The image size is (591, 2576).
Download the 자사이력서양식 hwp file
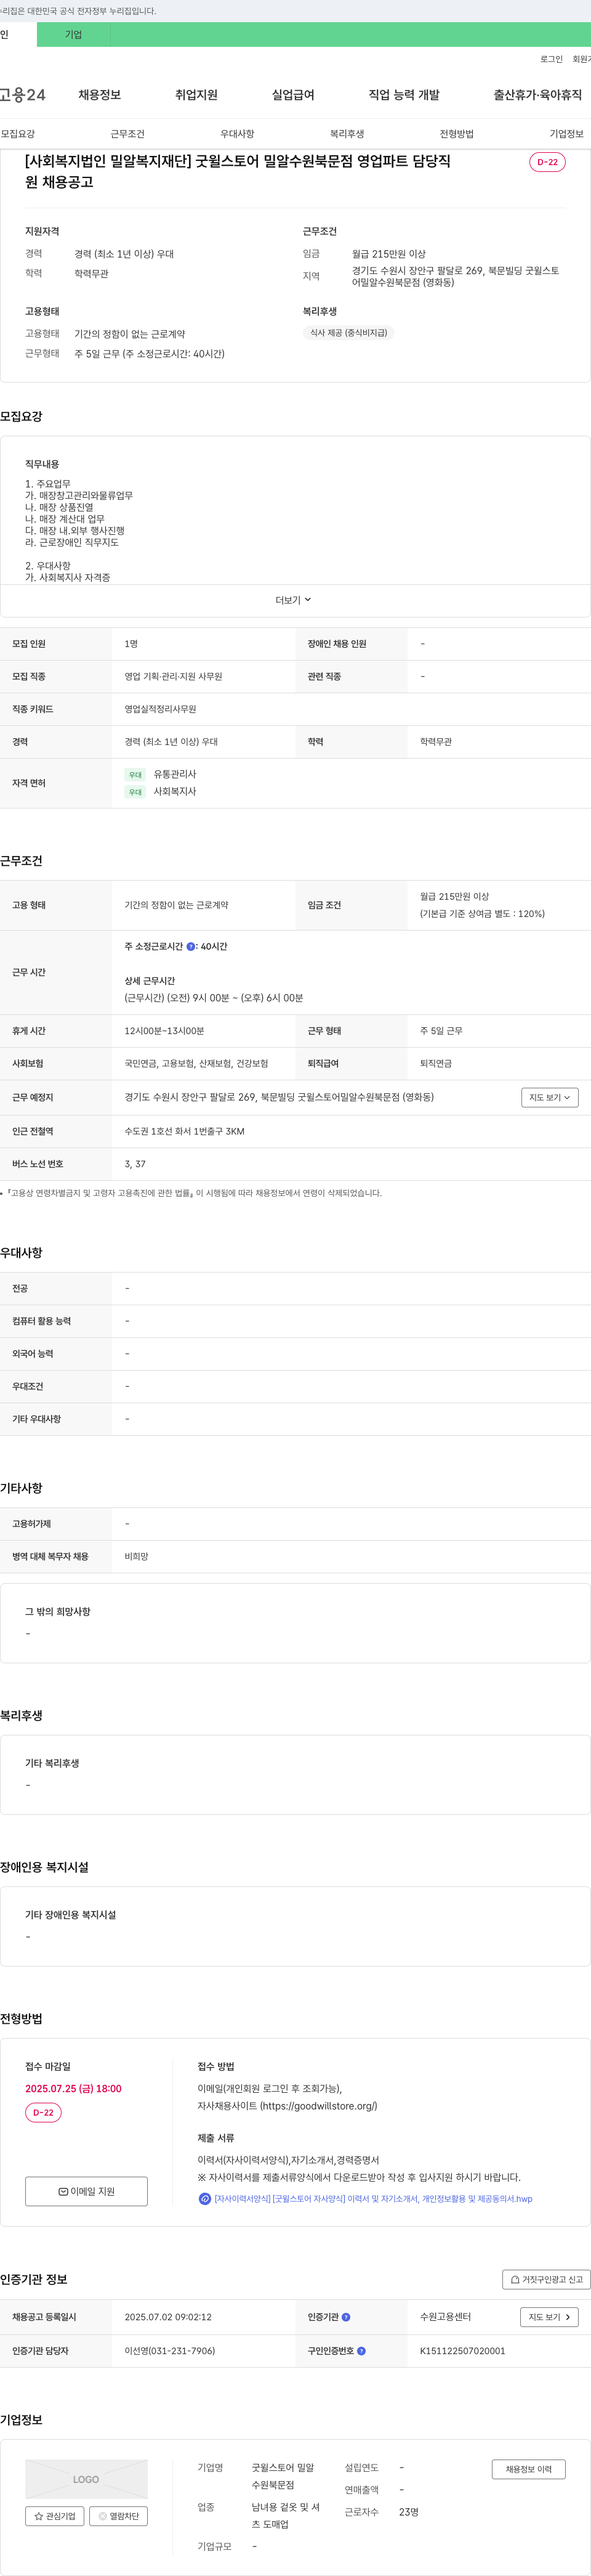[373, 2199]
